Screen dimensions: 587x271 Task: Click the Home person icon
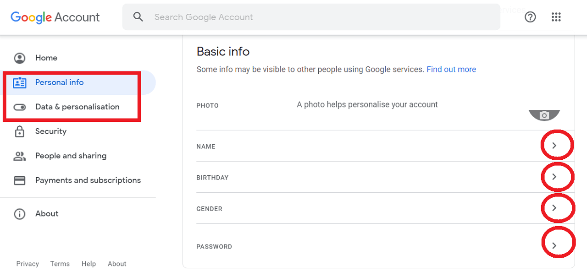coord(20,58)
